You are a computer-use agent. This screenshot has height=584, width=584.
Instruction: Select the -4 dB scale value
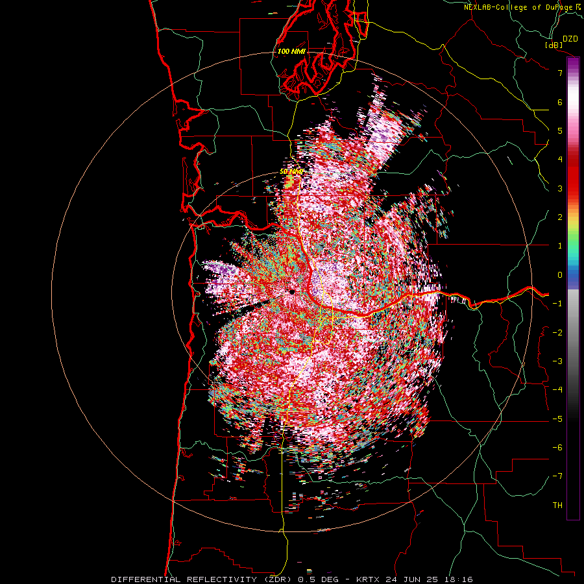pyautogui.click(x=557, y=390)
